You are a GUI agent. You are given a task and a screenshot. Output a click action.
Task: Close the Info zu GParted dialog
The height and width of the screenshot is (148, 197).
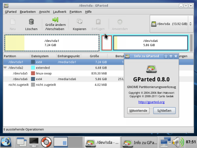[176, 56]
